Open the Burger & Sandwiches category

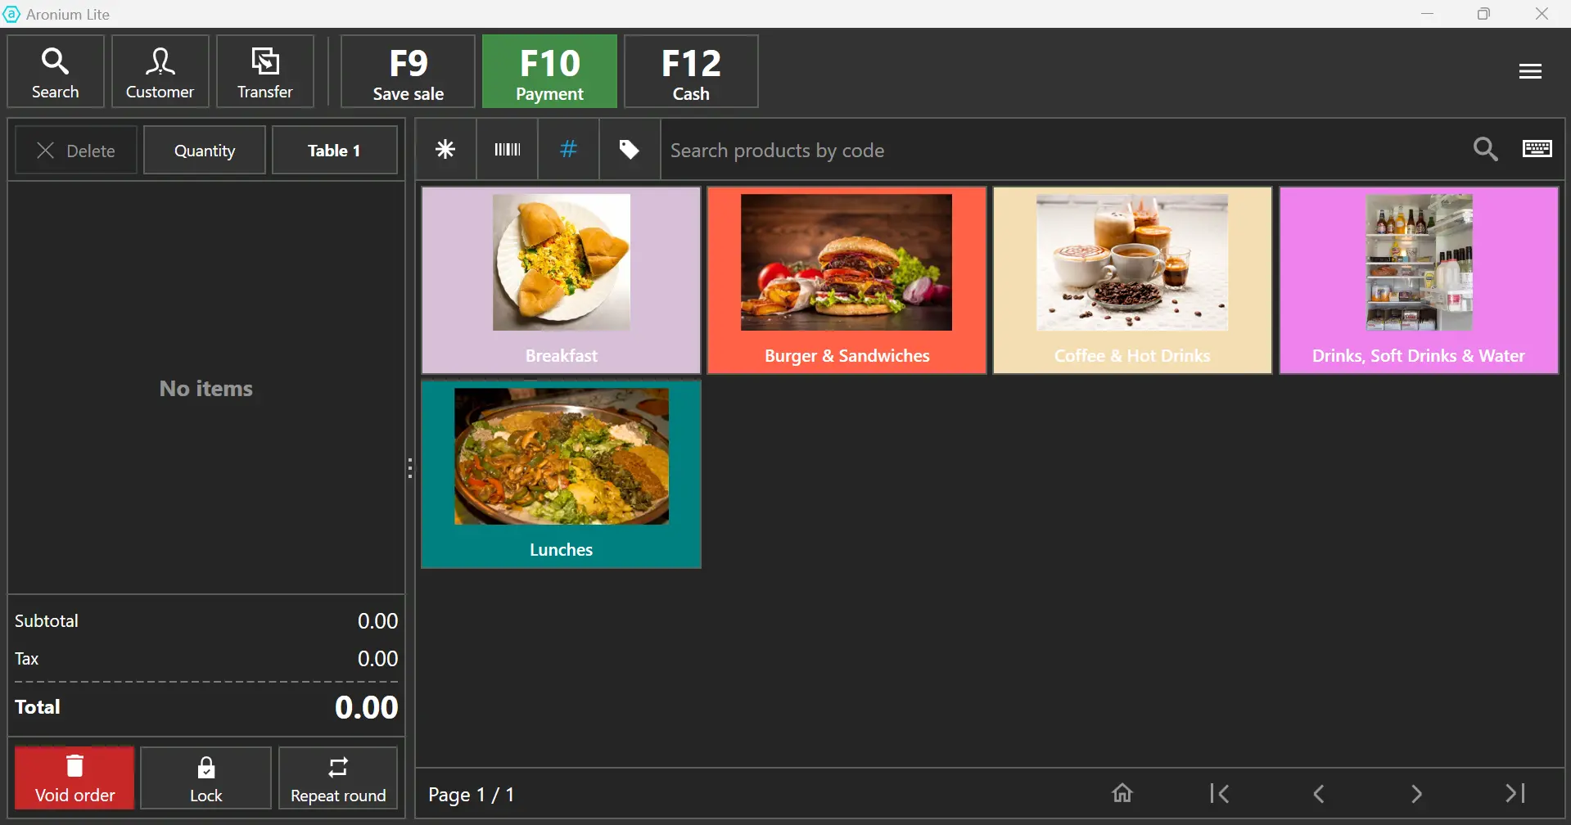[846, 281]
